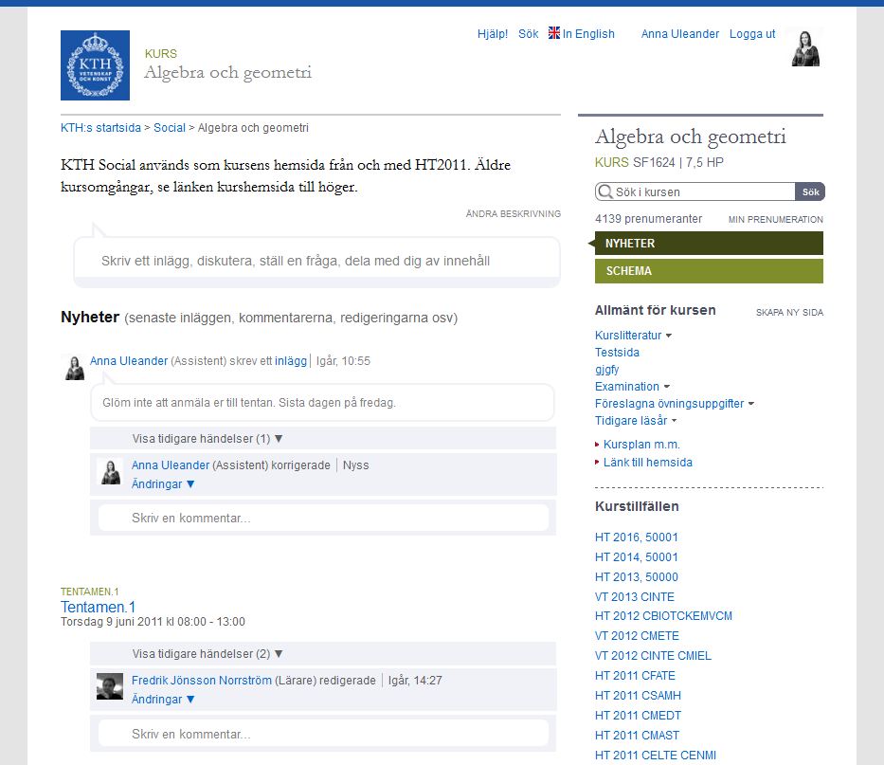Click 'Glöm inte att anmäla' post text
This screenshot has height=765, width=884.
tap(248, 403)
